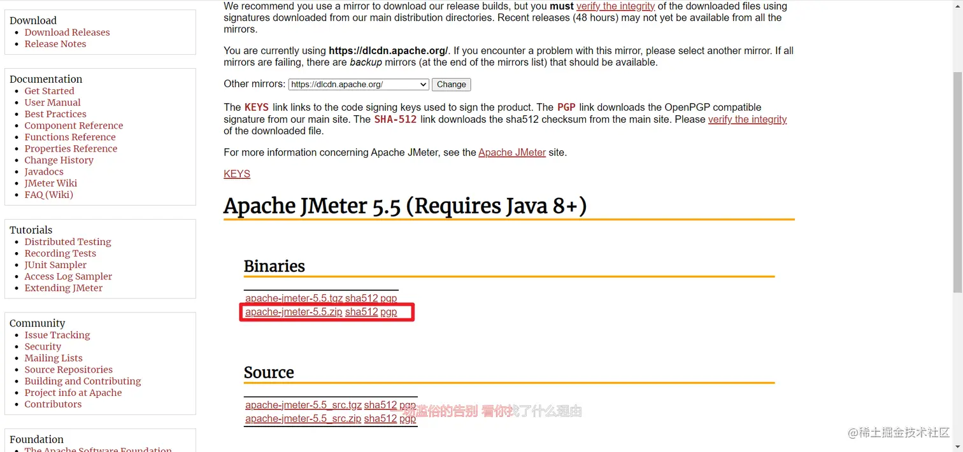Click the 'Apache JMeter 5.5 (Requires Java 8+)' heading
The image size is (963, 452).
tap(405, 206)
